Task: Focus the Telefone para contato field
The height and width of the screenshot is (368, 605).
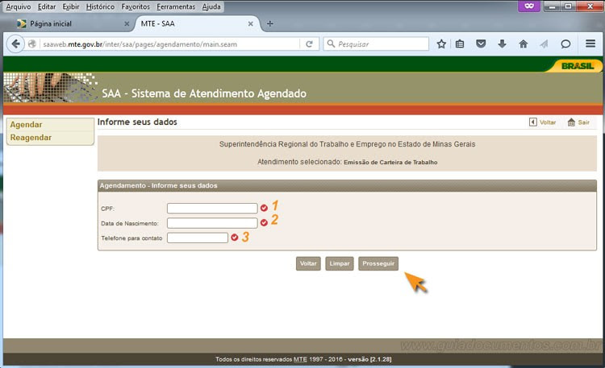Action: pyautogui.click(x=198, y=238)
